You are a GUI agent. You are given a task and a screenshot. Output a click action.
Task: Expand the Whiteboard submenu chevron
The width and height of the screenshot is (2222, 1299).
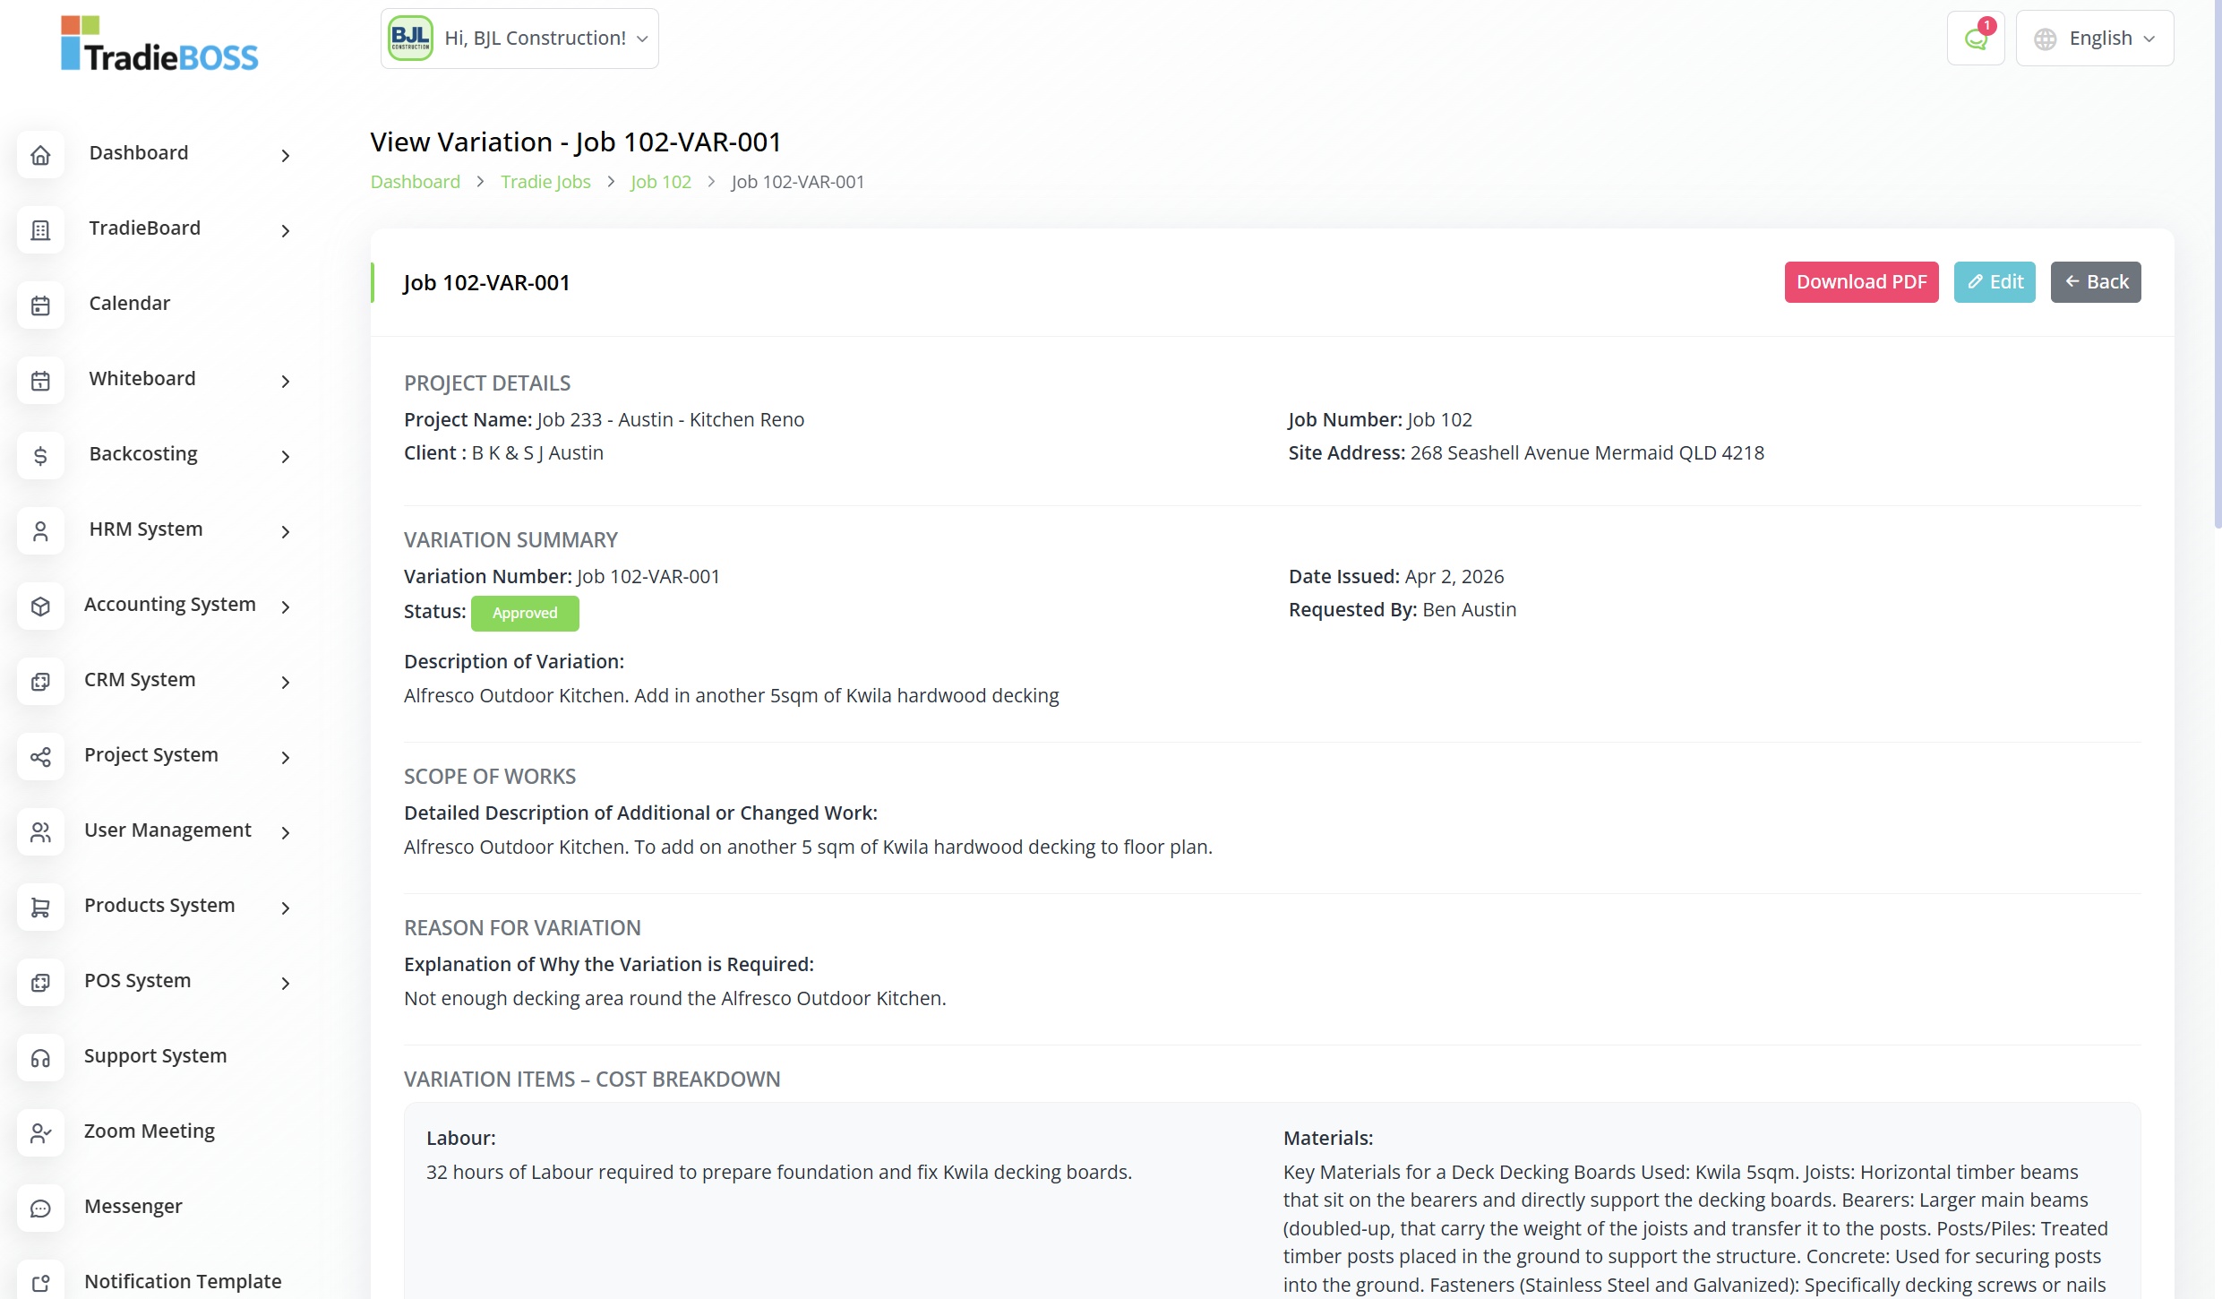(286, 382)
